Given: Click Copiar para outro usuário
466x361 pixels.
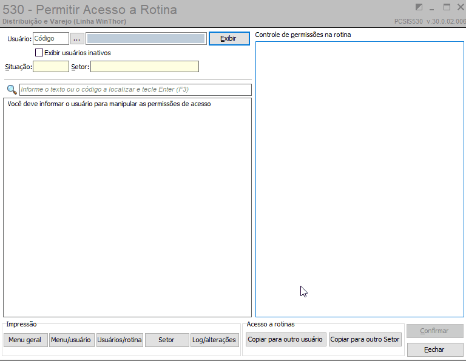Looking at the screenshot, I should [286, 339].
